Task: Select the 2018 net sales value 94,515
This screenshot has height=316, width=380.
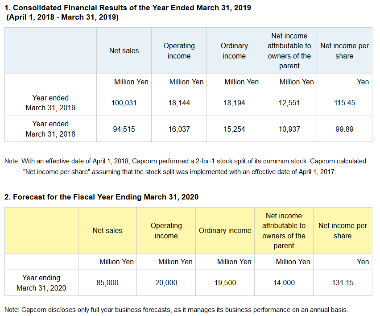Action: coord(124,129)
